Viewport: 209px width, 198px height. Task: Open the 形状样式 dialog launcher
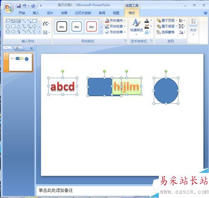point(125,41)
